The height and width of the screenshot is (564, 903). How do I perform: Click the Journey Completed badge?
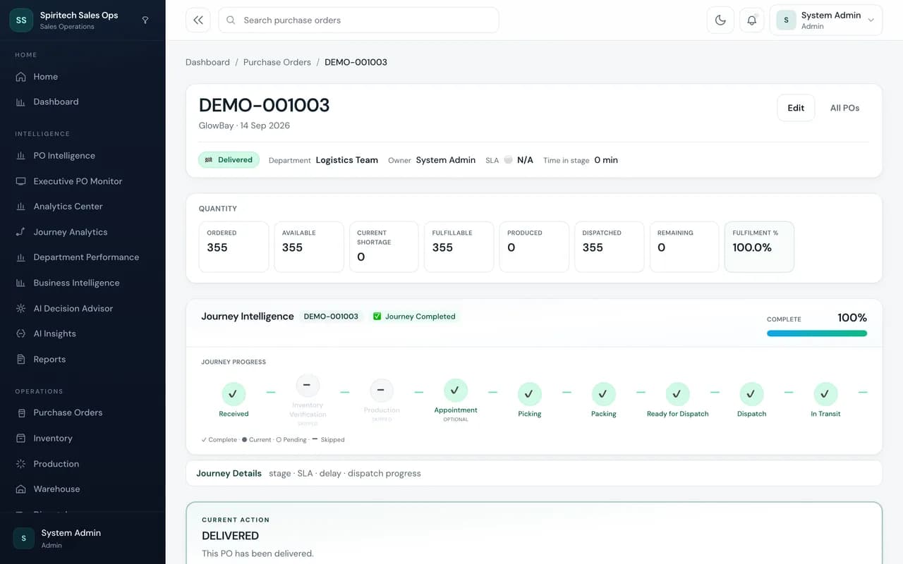(415, 317)
